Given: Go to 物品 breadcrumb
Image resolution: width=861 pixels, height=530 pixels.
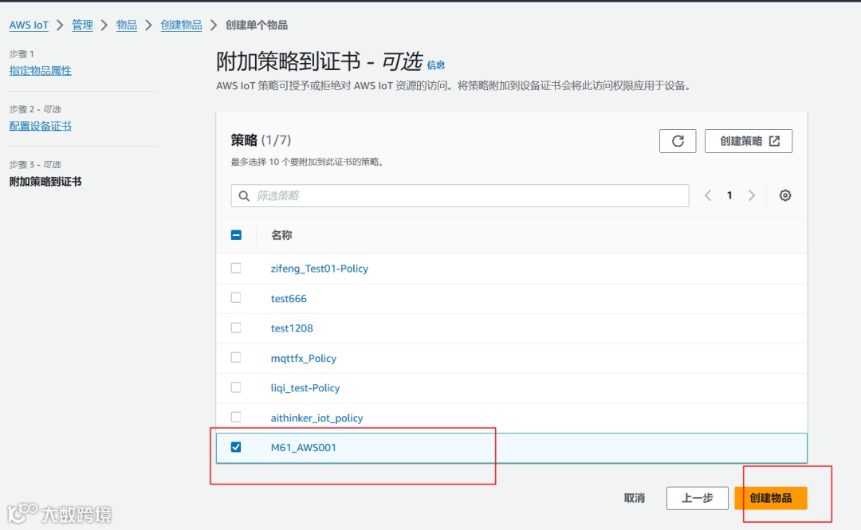Looking at the screenshot, I should coord(127,26).
